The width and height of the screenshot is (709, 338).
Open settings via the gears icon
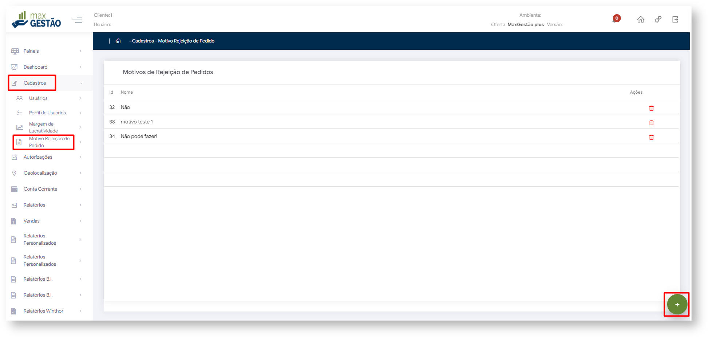point(658,20)
